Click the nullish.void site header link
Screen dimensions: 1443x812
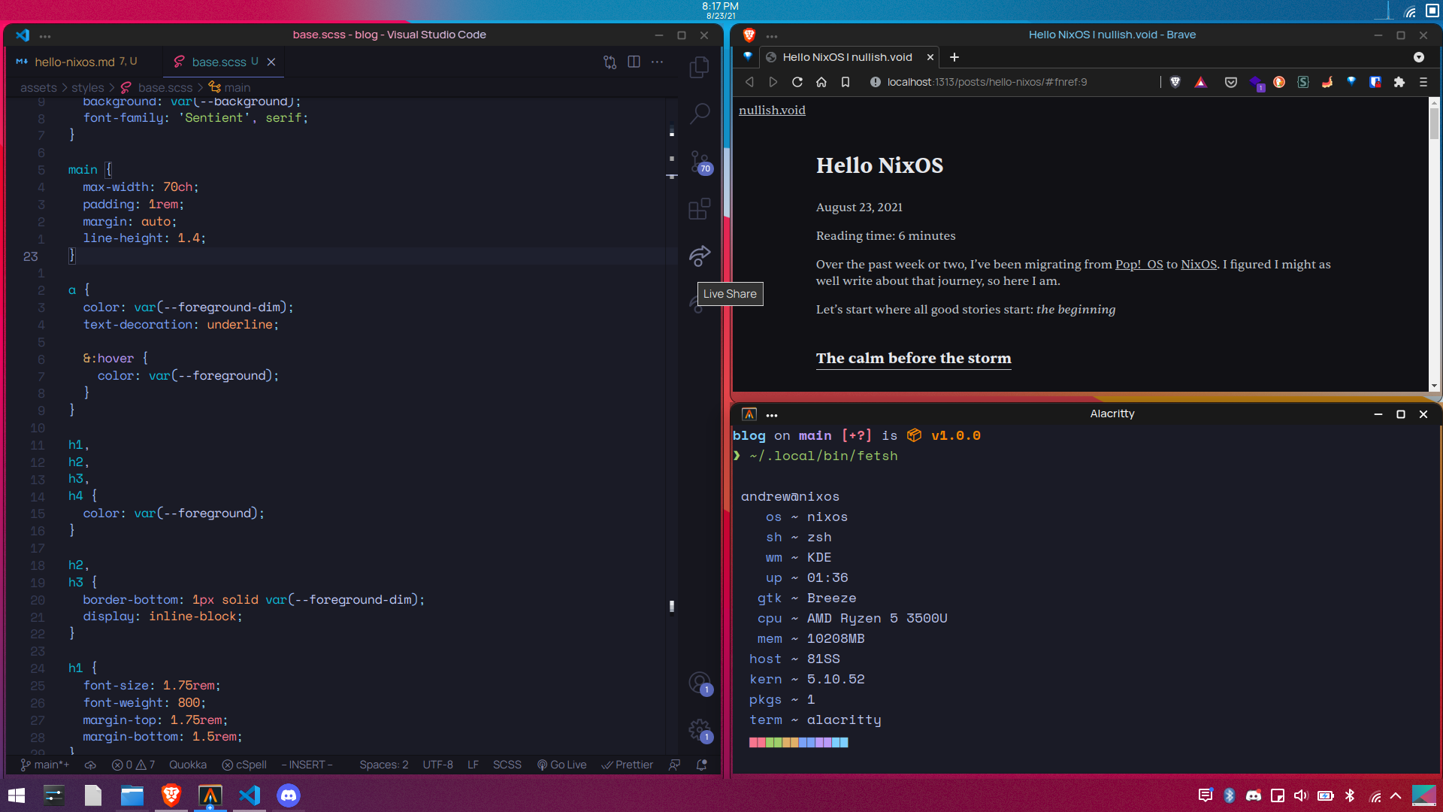(x=771, y=110)
